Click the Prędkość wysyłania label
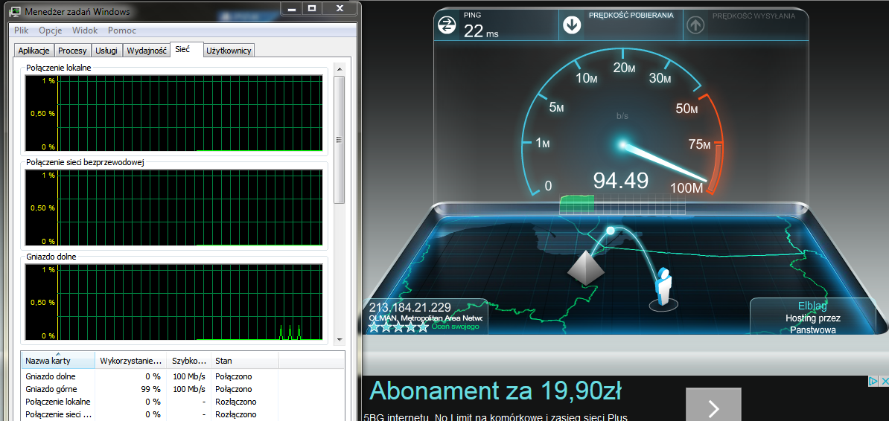Viewport: 889px width, 421px height. point(753,16)
